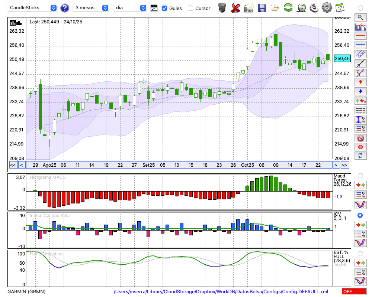
Task: Select the vertical percent measurement tool
Action: 360,120
